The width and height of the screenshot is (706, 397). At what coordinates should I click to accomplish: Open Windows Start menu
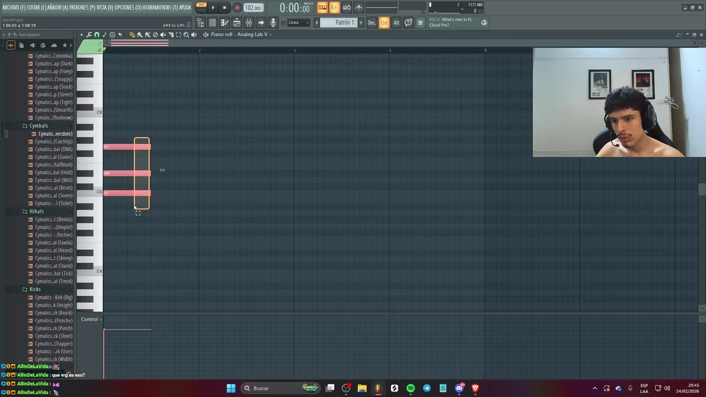tap(231, 388)
